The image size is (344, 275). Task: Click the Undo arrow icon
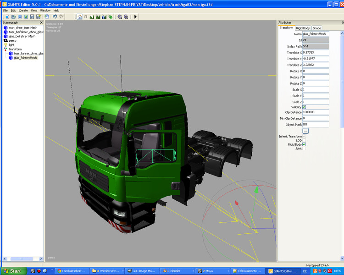click(55, 16)
